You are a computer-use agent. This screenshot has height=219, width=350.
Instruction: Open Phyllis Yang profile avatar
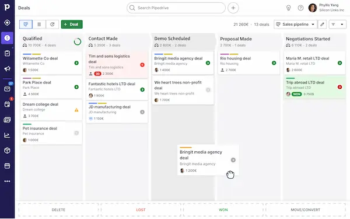pyautogui.click(x=313, y=8)
